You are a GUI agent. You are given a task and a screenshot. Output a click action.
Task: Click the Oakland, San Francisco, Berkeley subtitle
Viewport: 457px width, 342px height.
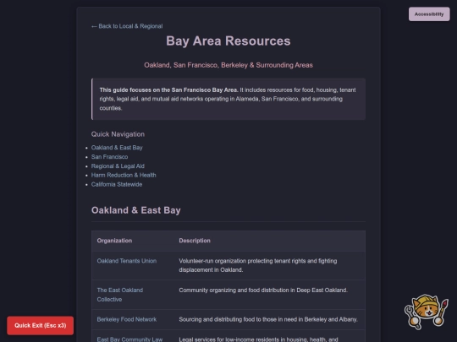click(228, 65)
